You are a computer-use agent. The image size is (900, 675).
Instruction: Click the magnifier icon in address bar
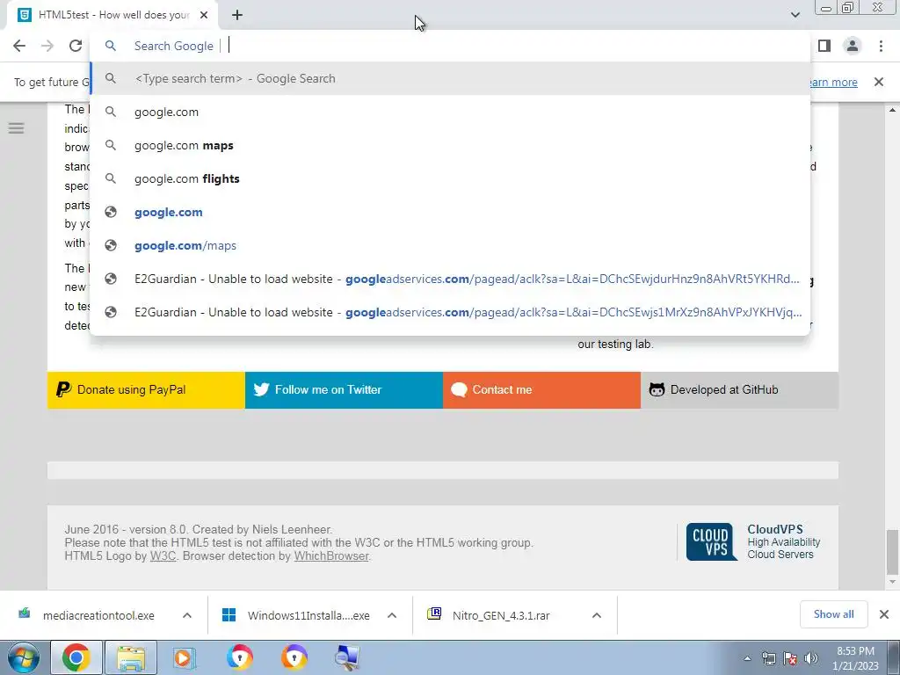coord(110,46)
